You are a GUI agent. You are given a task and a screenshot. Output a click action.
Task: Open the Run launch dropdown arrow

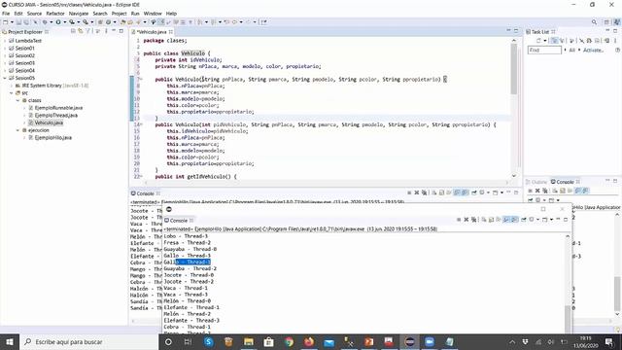tap(65, 22)
